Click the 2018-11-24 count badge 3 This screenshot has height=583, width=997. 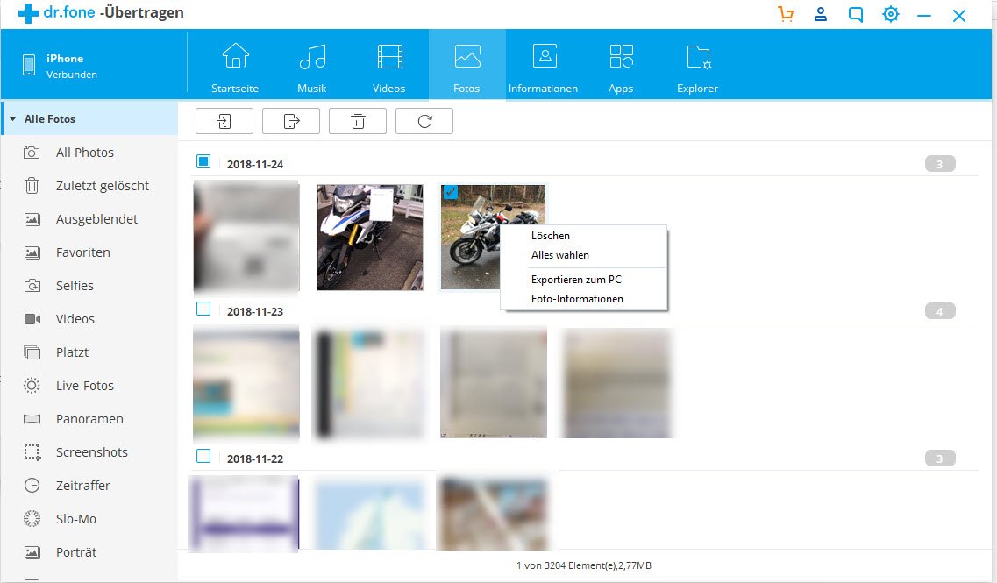[940, 164]
